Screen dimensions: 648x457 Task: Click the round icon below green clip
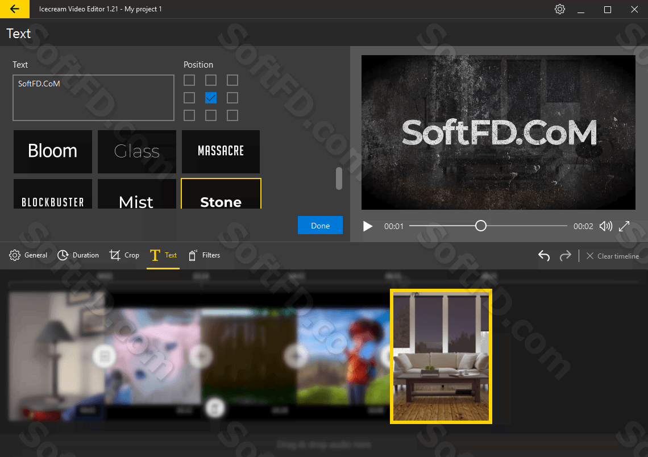click(214, 408)
